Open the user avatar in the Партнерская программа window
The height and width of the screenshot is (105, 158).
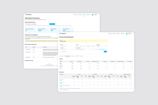(92, 15)
